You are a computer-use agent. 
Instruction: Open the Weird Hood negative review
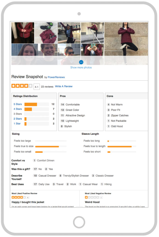tap(92, 202)
